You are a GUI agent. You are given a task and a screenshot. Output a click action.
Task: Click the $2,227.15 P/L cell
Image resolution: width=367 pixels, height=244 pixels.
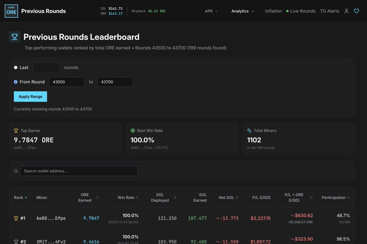click(261, 218)
